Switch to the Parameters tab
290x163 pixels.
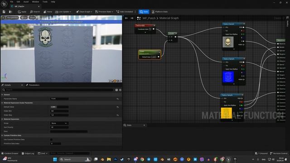coord(33,85)
